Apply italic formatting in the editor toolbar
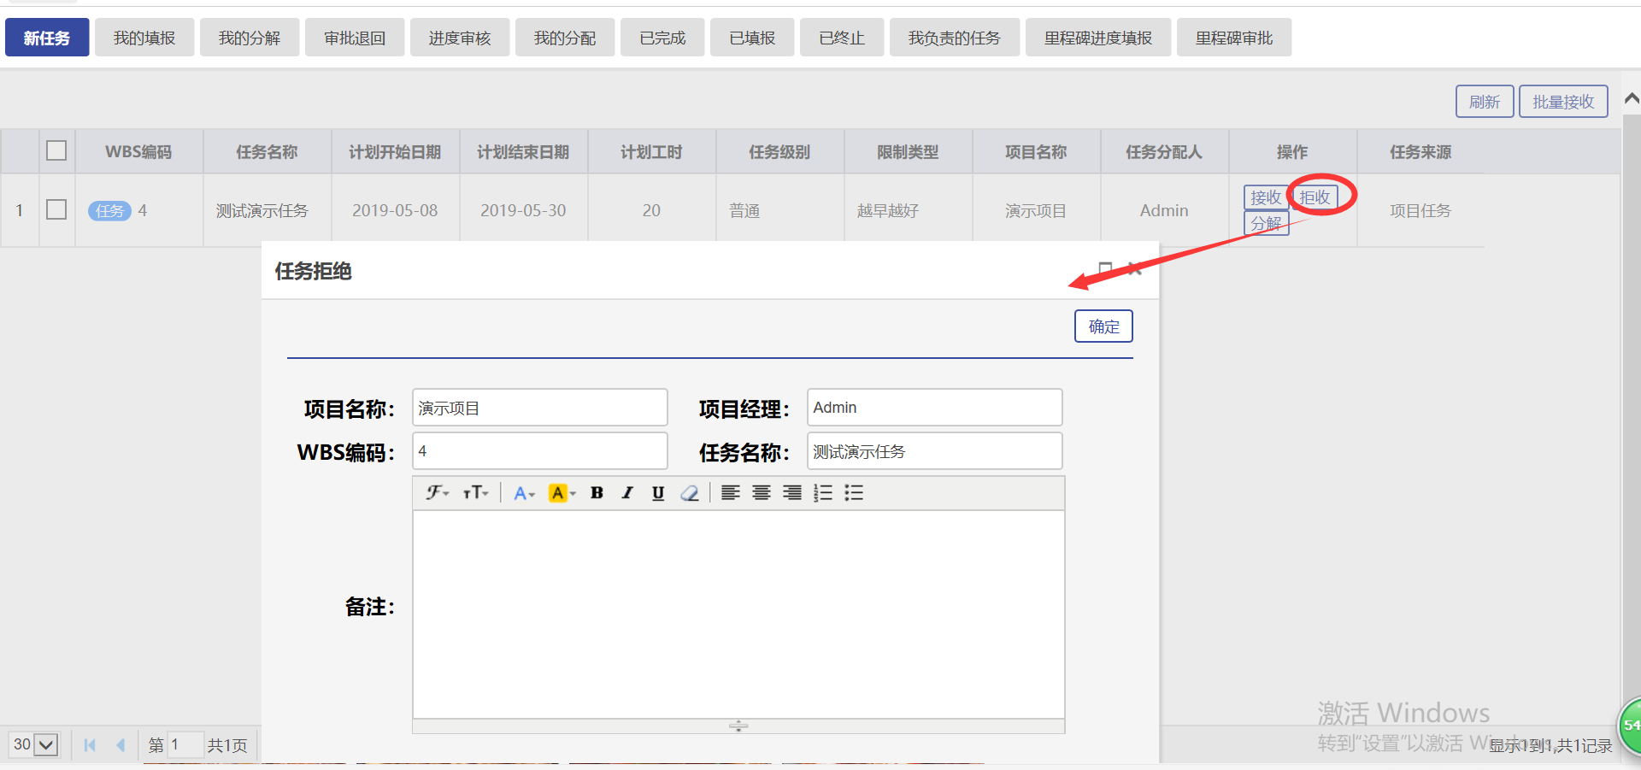This screenshot has width=1641, height=770. point(627,493)
